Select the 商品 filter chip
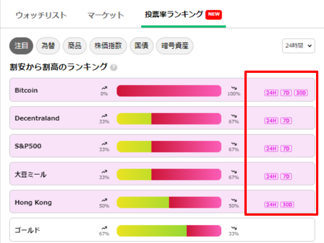 [74, 46]
